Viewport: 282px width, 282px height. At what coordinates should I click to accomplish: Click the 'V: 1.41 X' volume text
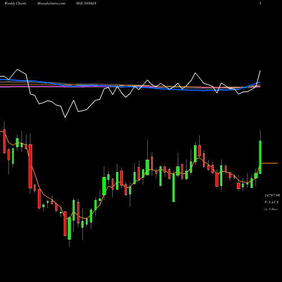[x=272, y=202]
